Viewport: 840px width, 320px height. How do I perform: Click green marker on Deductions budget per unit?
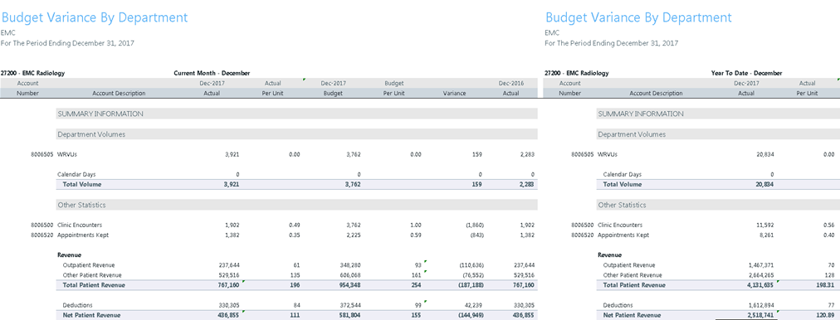[425, 302]
